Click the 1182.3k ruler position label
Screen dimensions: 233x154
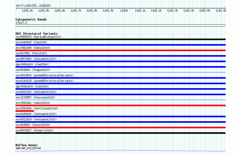pos(173,10)
